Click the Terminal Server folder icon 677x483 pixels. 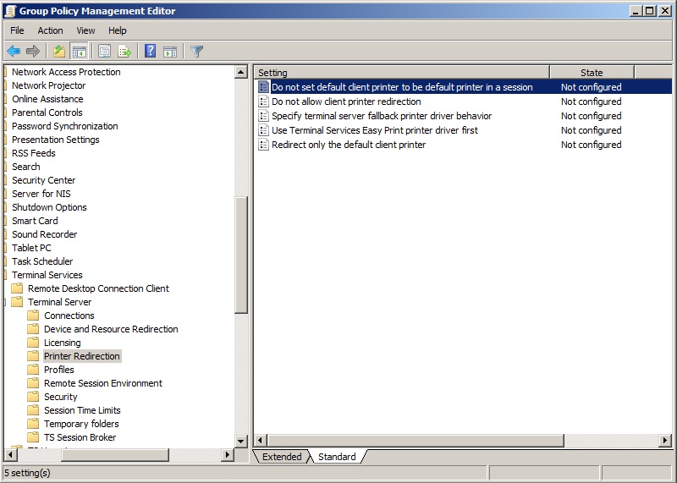coord(17,302)
